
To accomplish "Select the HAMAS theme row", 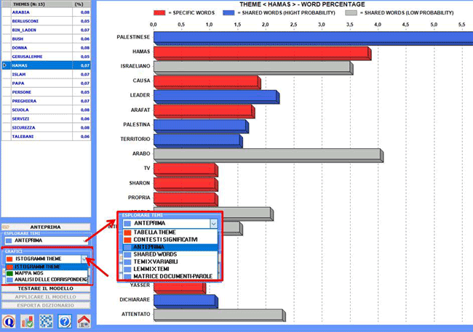I will [x=46, y=65].
